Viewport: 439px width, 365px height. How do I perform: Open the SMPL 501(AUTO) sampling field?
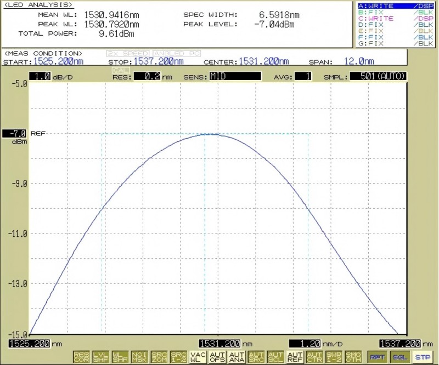(x=378, y=76)
